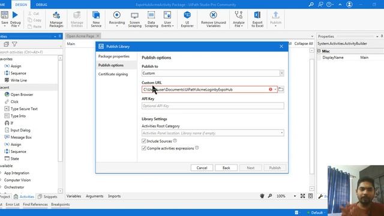Click the Paste command in the ribbon
384x216 pixels.
(x=35, y=26)
